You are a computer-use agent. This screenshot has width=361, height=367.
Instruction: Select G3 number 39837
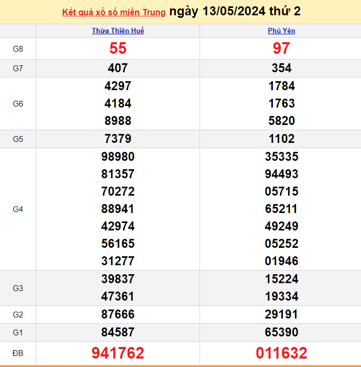point(118,279)
